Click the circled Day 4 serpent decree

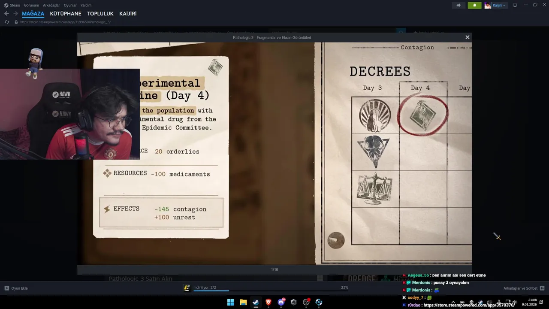point(423,115)
